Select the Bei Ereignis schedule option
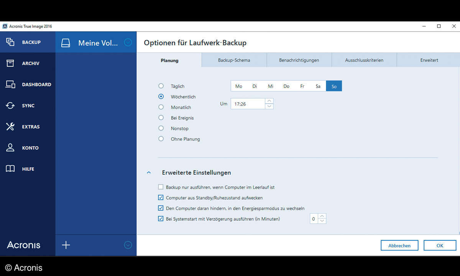The width and height of the screenshot is (460, 276). tap(161, 118)
